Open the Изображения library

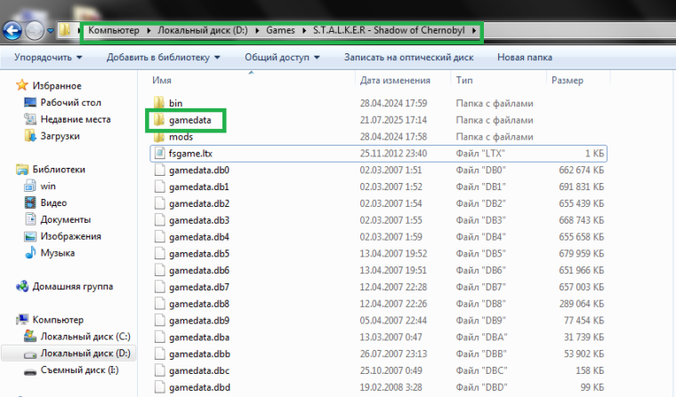pos(70,236)
